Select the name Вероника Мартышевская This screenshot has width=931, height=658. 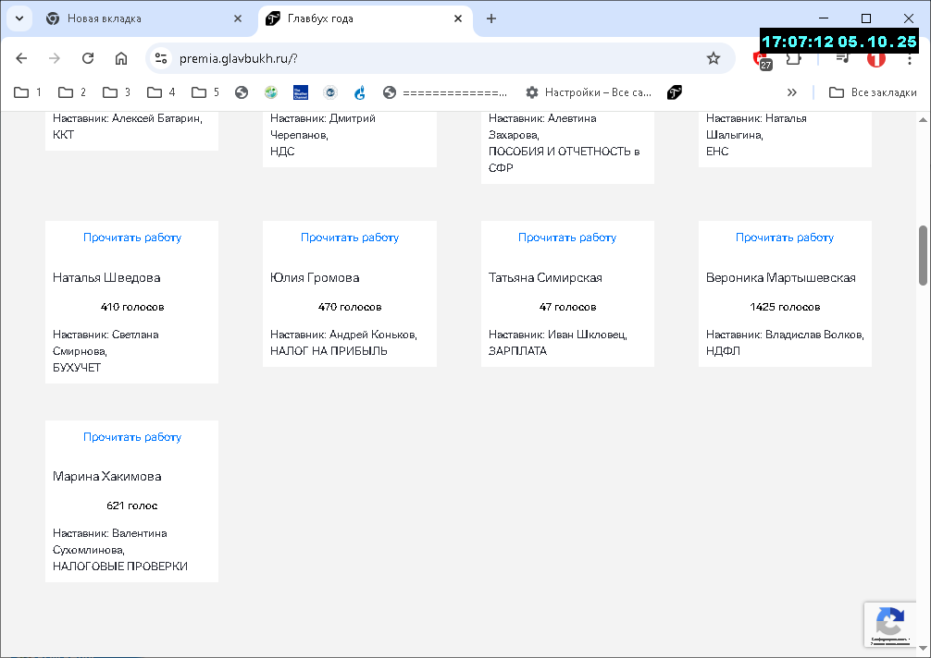pyautogui.click(x=781, y=277)
